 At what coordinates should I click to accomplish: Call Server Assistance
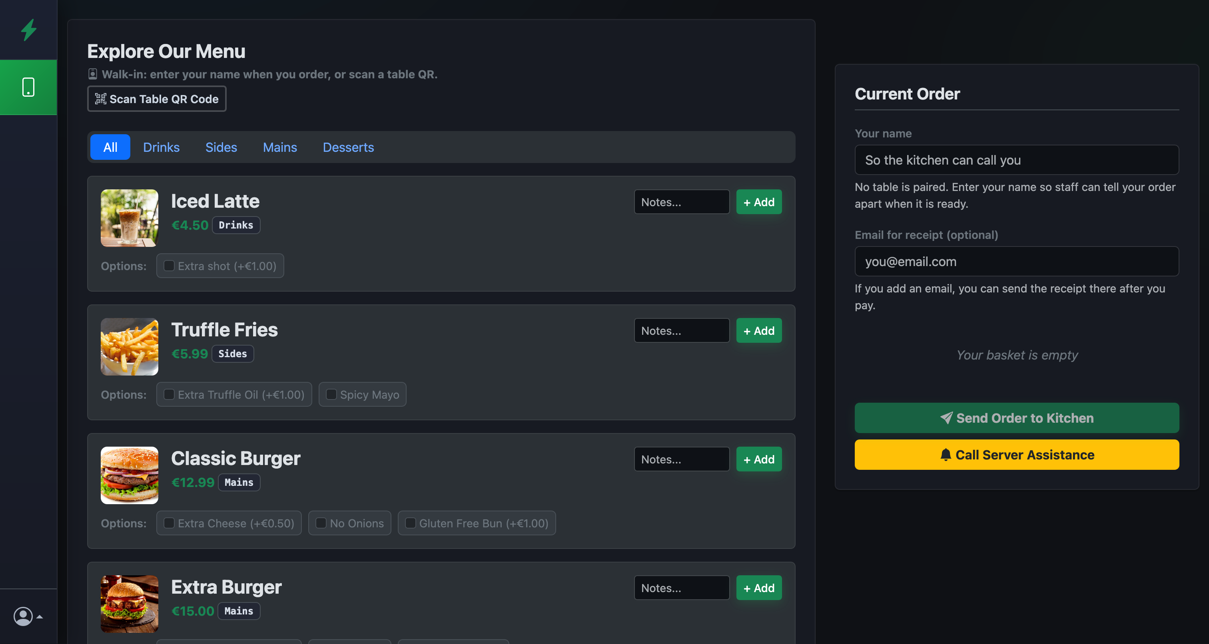(1017, 455)
